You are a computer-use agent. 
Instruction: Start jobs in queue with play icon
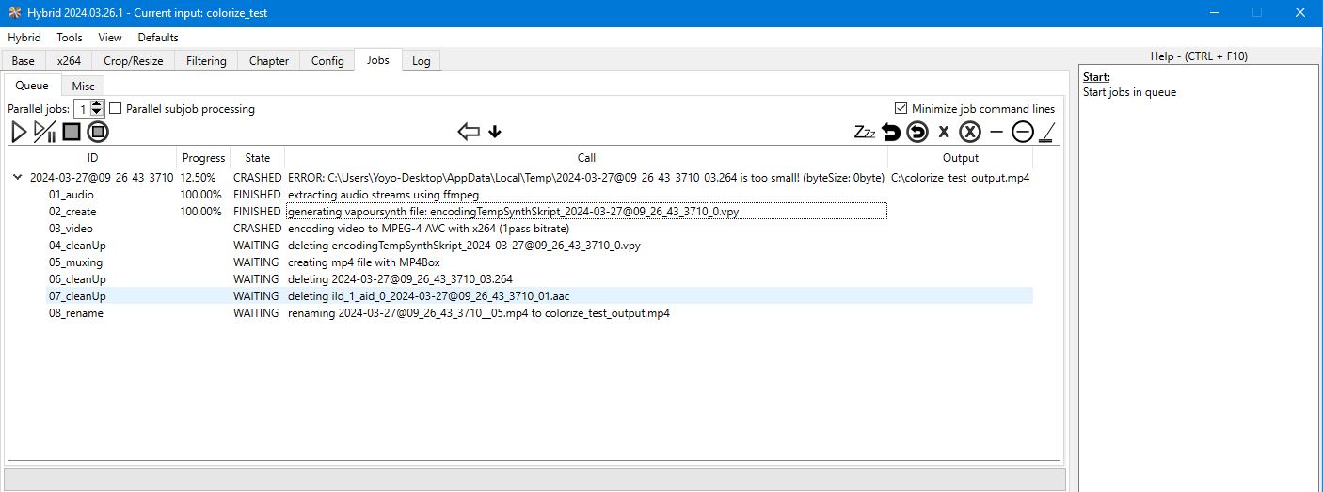point(19,132)
